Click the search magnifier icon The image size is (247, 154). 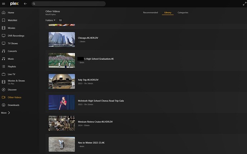click(34, 4)
